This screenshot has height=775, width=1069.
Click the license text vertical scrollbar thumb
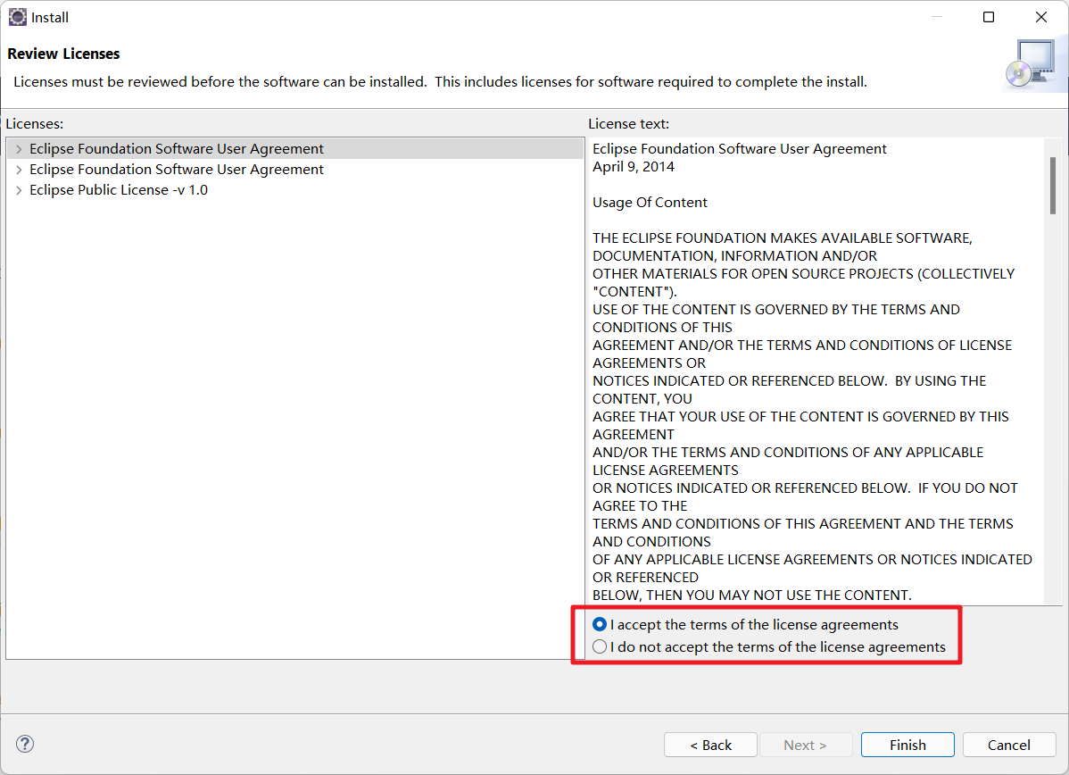pyautogui.click(x=1053, y=186)
